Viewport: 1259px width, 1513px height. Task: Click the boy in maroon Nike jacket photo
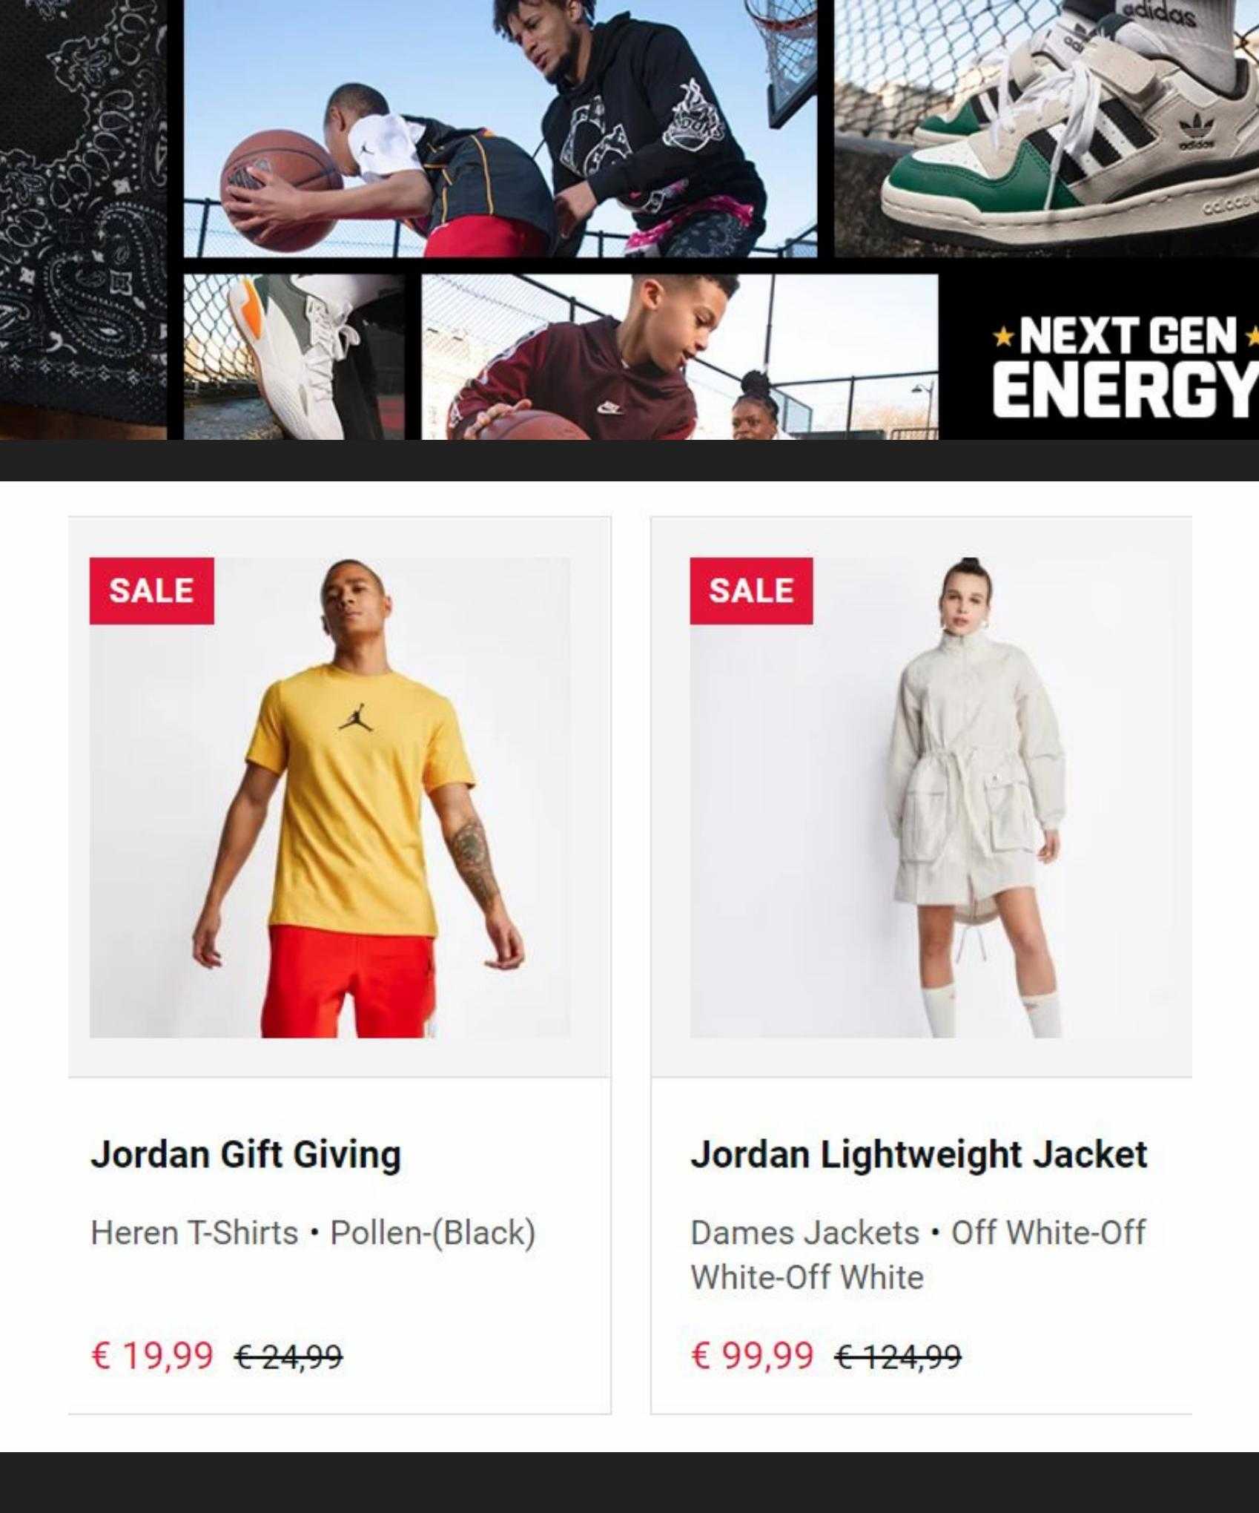(680, 357)
